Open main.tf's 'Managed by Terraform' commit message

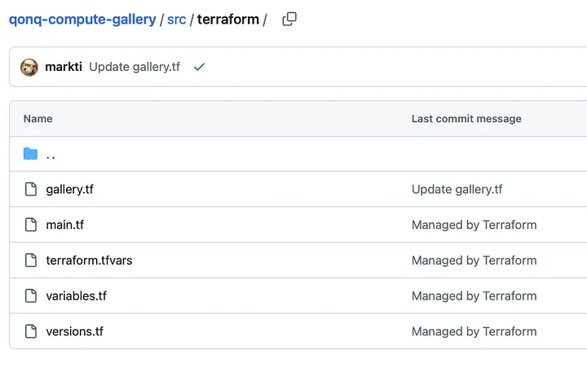(x=474, y=225)
